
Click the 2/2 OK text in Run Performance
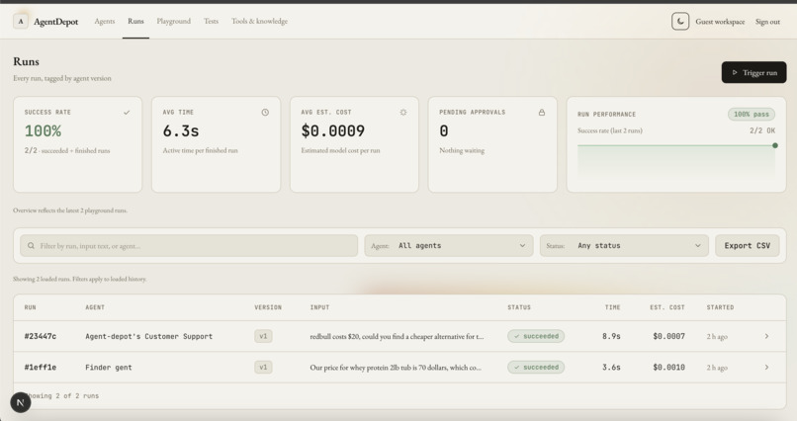[x=762, y=130]
